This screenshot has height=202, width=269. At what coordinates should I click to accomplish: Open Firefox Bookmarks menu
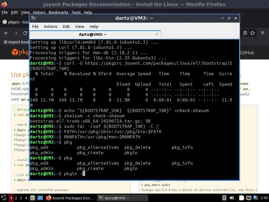[x=58, y=12]
